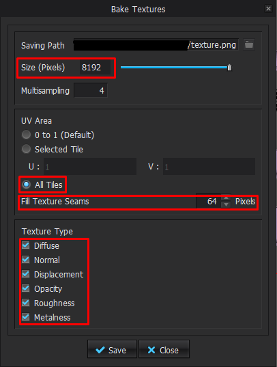The width and height of the screenshot is (277, 367).
Task: Click the Multisampling input field
Action: click(x=91, y=90)
